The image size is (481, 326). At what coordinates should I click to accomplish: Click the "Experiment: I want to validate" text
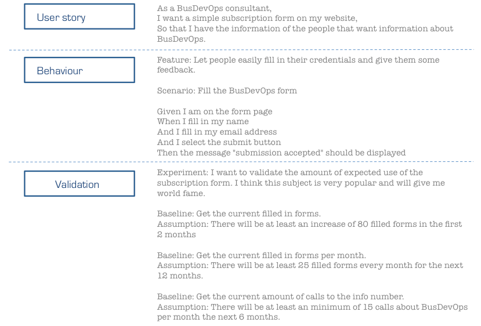tap(290, 172)
